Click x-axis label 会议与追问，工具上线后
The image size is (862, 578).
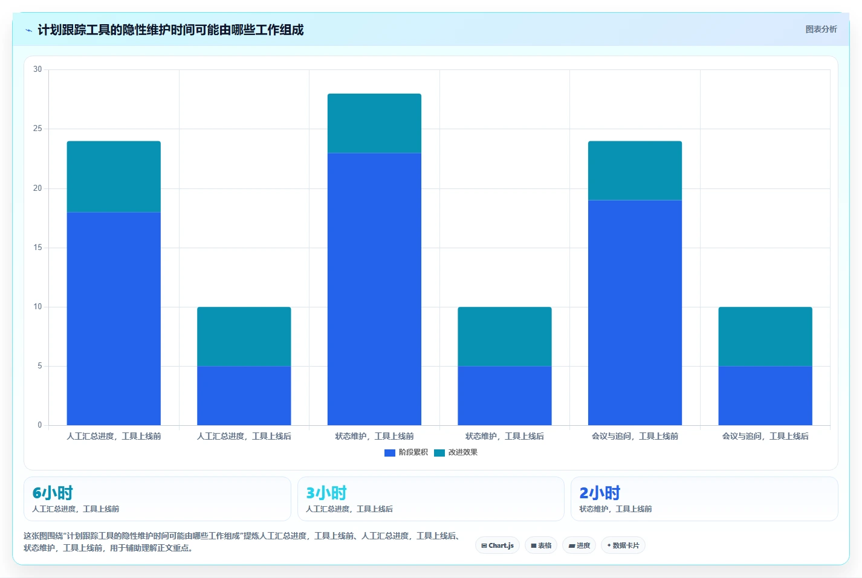click(765, 436)
